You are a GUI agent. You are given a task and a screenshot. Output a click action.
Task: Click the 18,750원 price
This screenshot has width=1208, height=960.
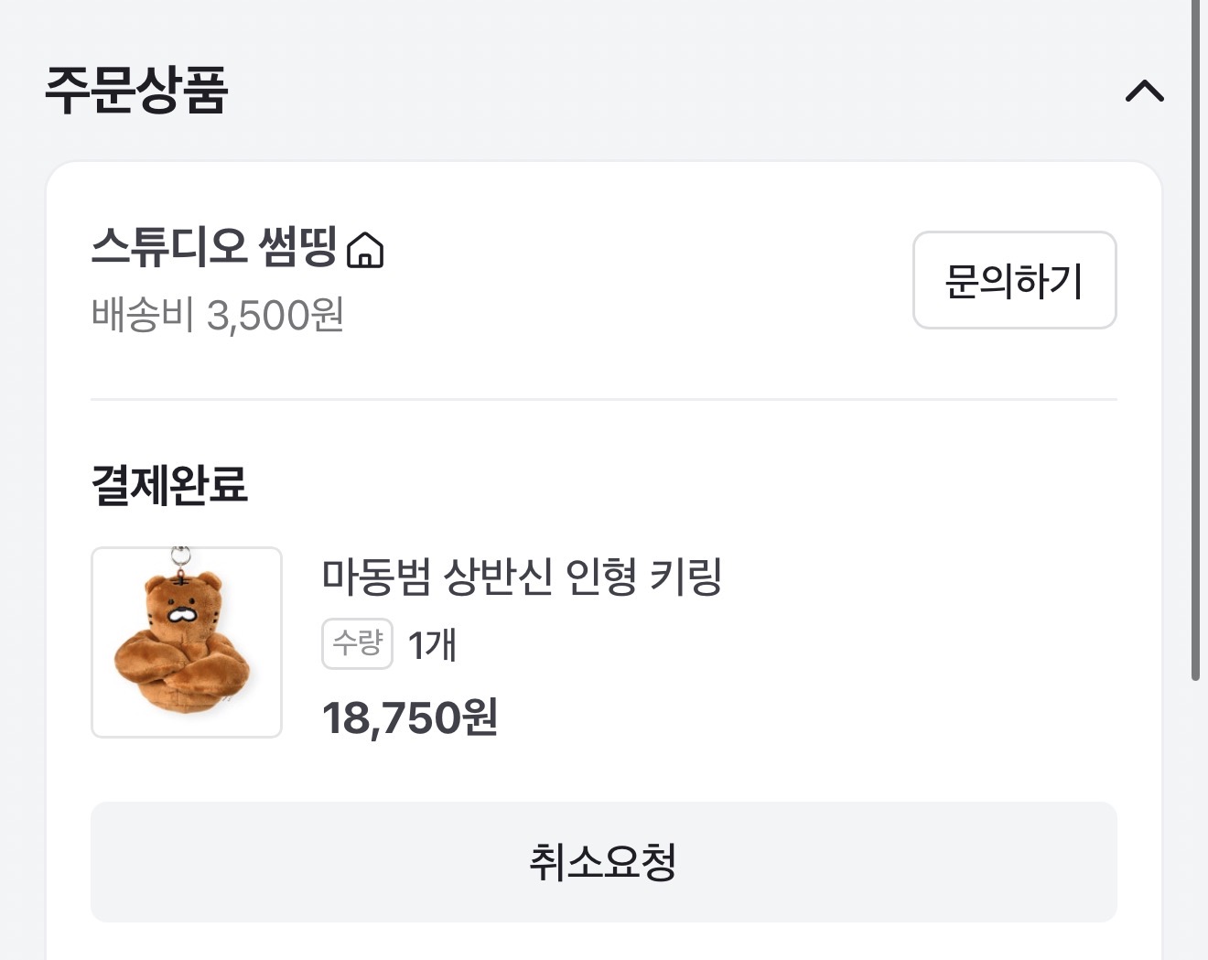pyautogui.click(x=409, y=717)
